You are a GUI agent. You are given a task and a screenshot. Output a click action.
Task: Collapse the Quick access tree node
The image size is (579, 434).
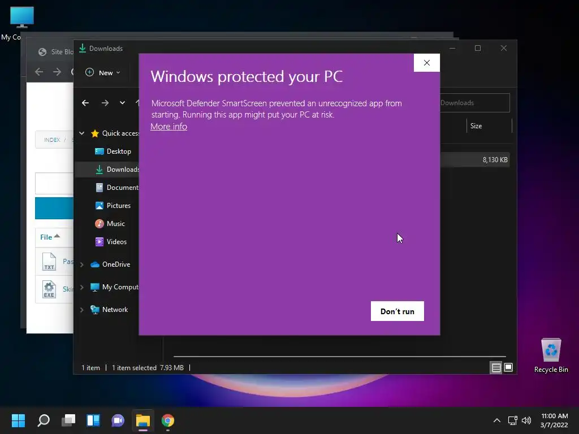(82, 133)
